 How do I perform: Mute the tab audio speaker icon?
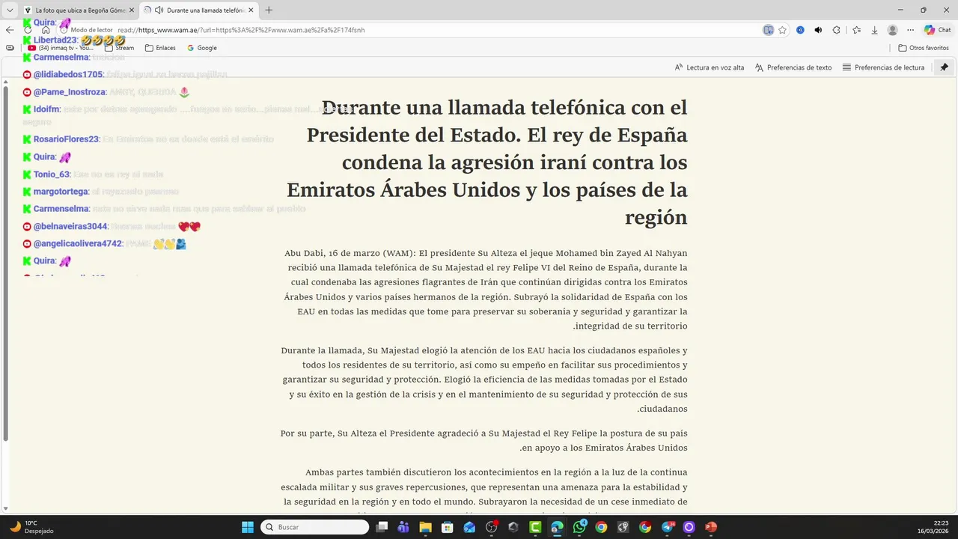pos(159,10)
